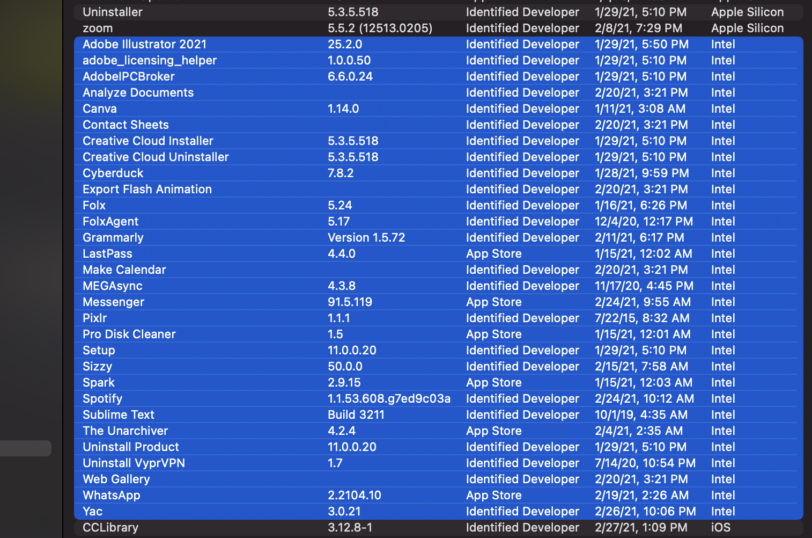
Task: Select the Yac row
Action: tap(439, 511)
